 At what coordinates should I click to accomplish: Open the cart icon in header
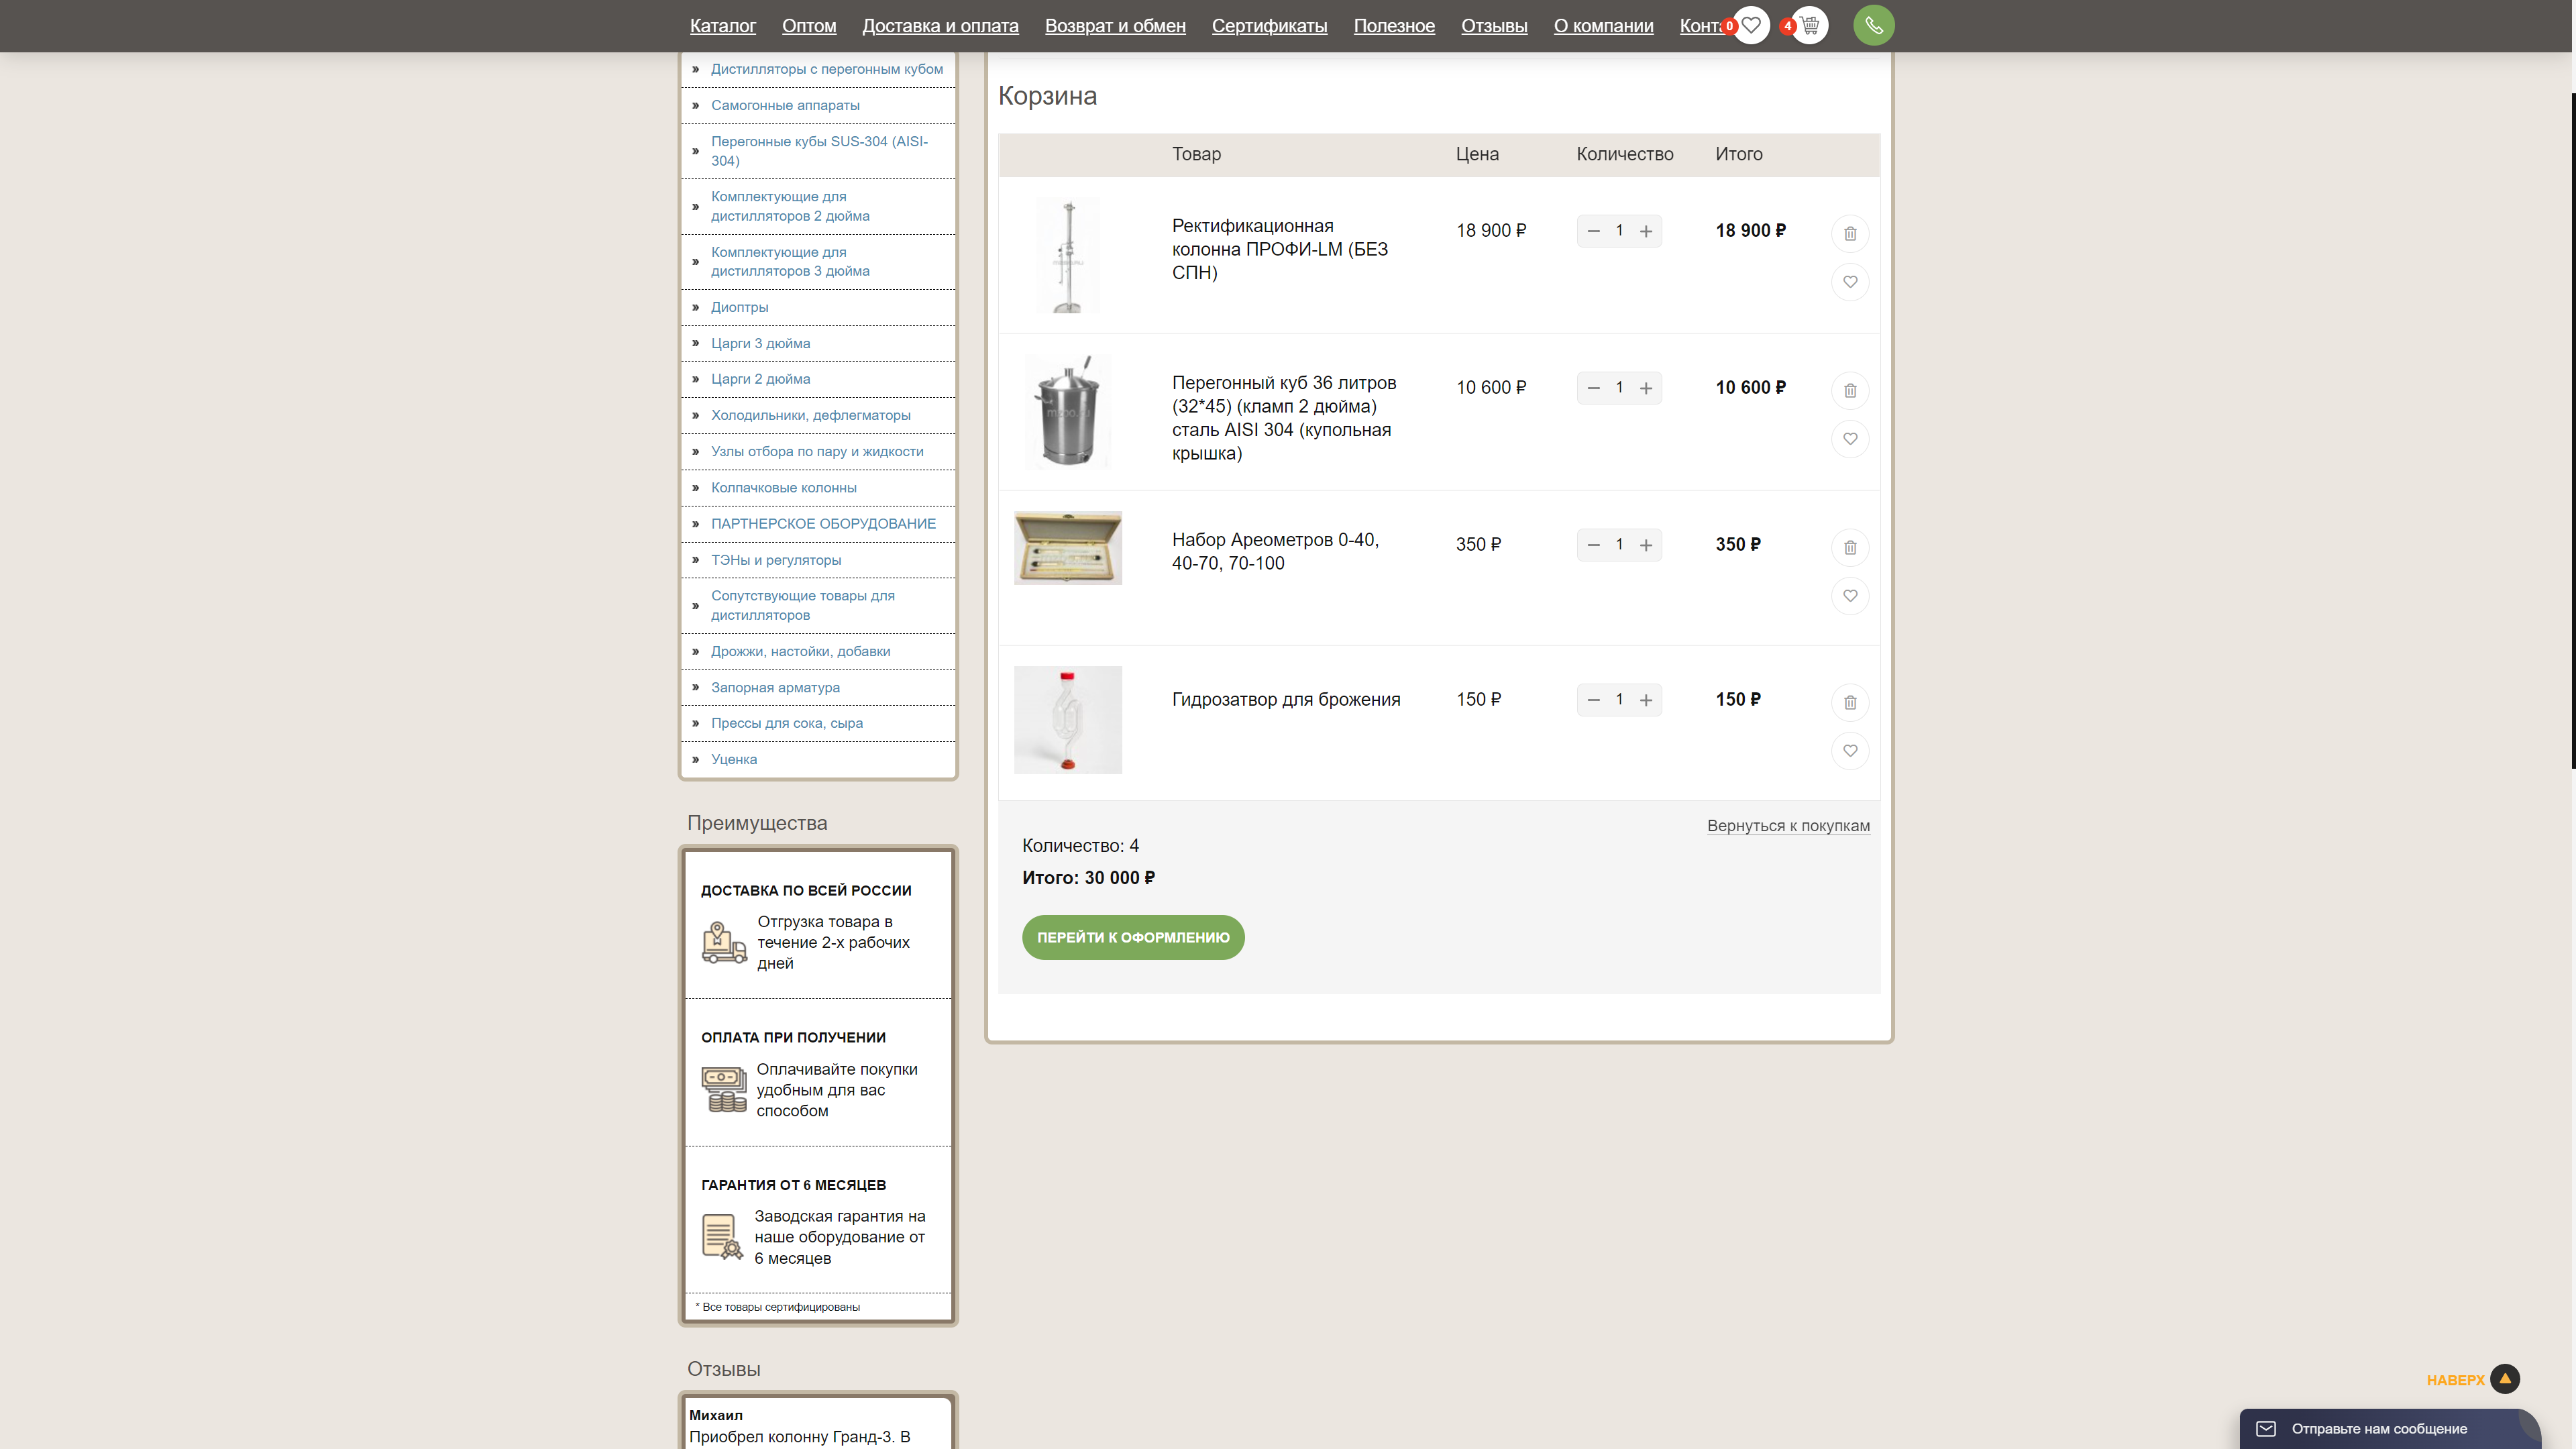(x=1809, y=25)
